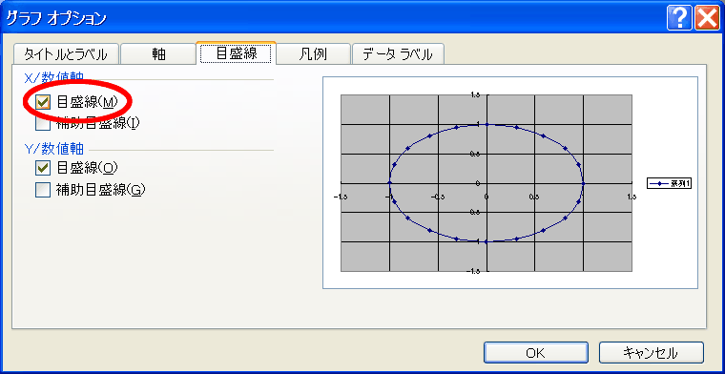Viewport: 725px width, 374px height.
Task: Switch to the タイトルとラベル tab
Action: pyautogui.click(x=66, y=54)
